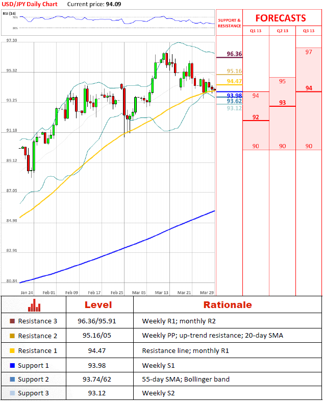Click the 'Feb 01' date axis label
The width and height of the screenshot is (323, 401).
click(x=49, y=293)
